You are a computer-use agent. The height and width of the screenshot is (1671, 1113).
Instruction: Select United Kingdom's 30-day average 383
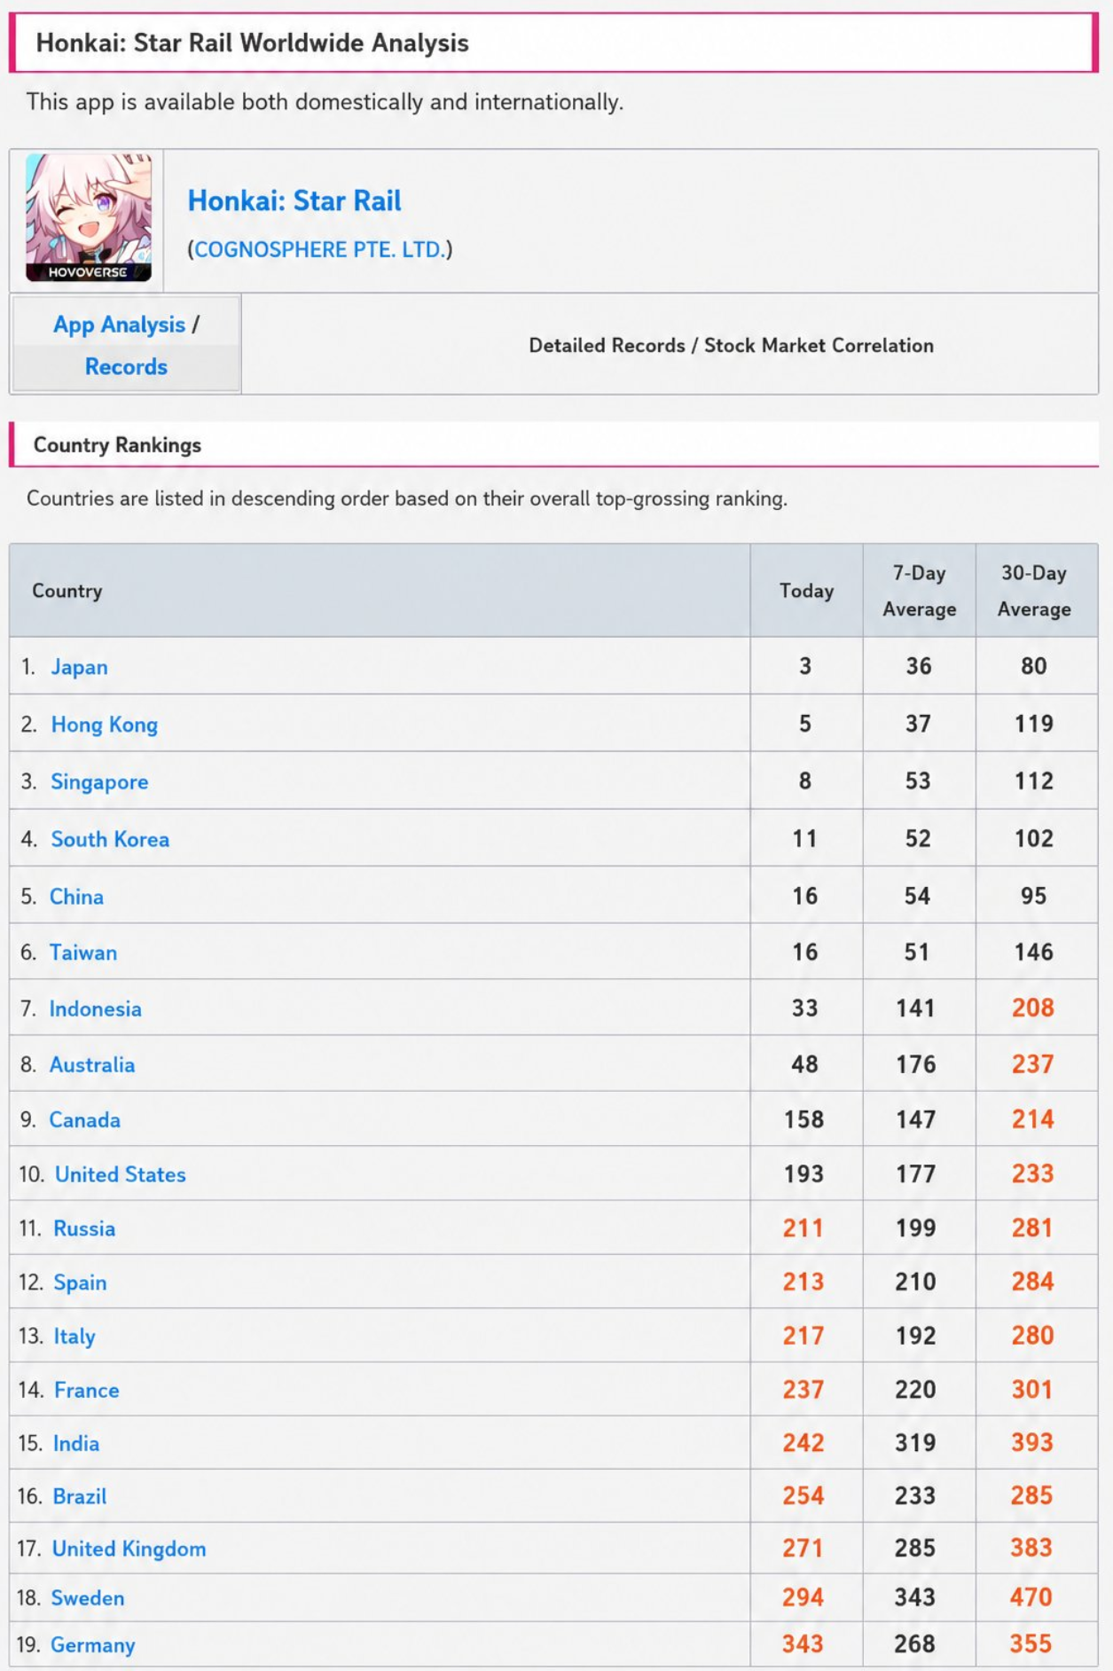pos(1031,1548)
